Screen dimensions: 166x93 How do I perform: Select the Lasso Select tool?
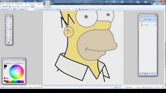coord(8,22)
